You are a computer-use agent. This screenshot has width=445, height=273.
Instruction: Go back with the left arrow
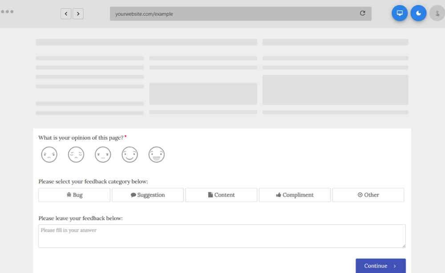(x=66, y=14)
